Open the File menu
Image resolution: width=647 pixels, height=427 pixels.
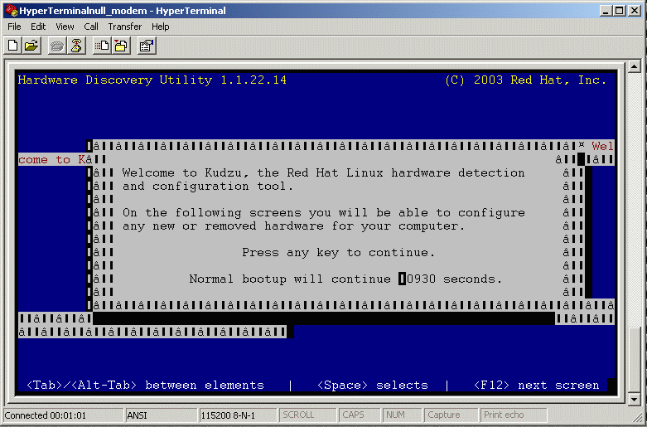[x=14, y=27]
